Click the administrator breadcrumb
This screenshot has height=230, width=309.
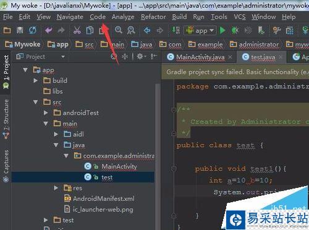coord(255,44)
